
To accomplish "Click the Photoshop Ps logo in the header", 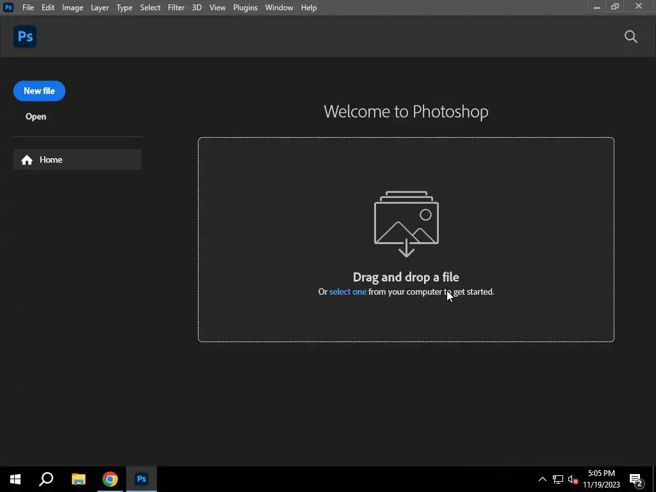I will [25, 37].
